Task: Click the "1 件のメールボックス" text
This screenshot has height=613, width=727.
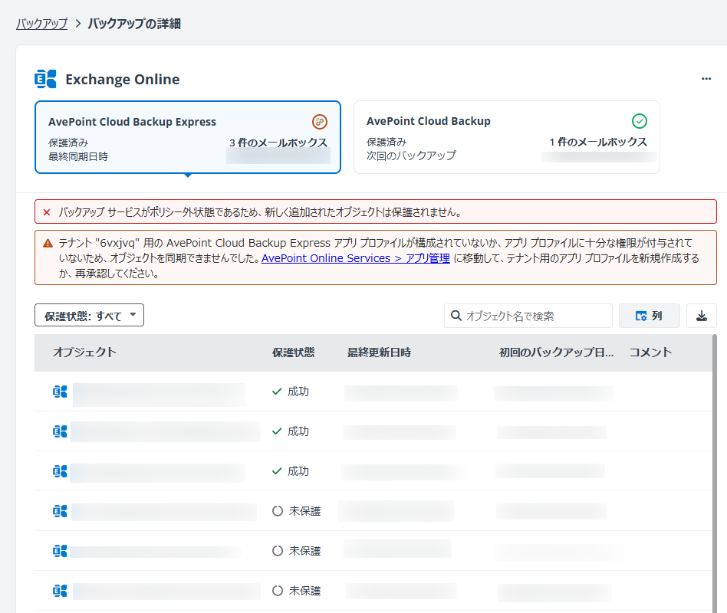Action: tap(598, 142)
